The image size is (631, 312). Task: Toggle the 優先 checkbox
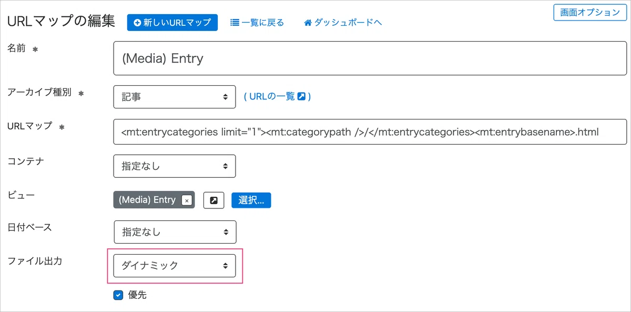point(118,295)
